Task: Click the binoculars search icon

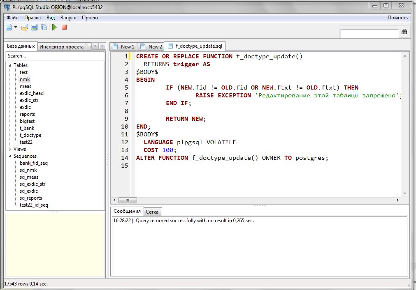Action: tap(404, 32)
